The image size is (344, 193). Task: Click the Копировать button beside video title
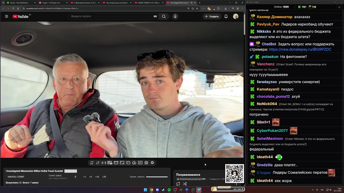[71, 171]
